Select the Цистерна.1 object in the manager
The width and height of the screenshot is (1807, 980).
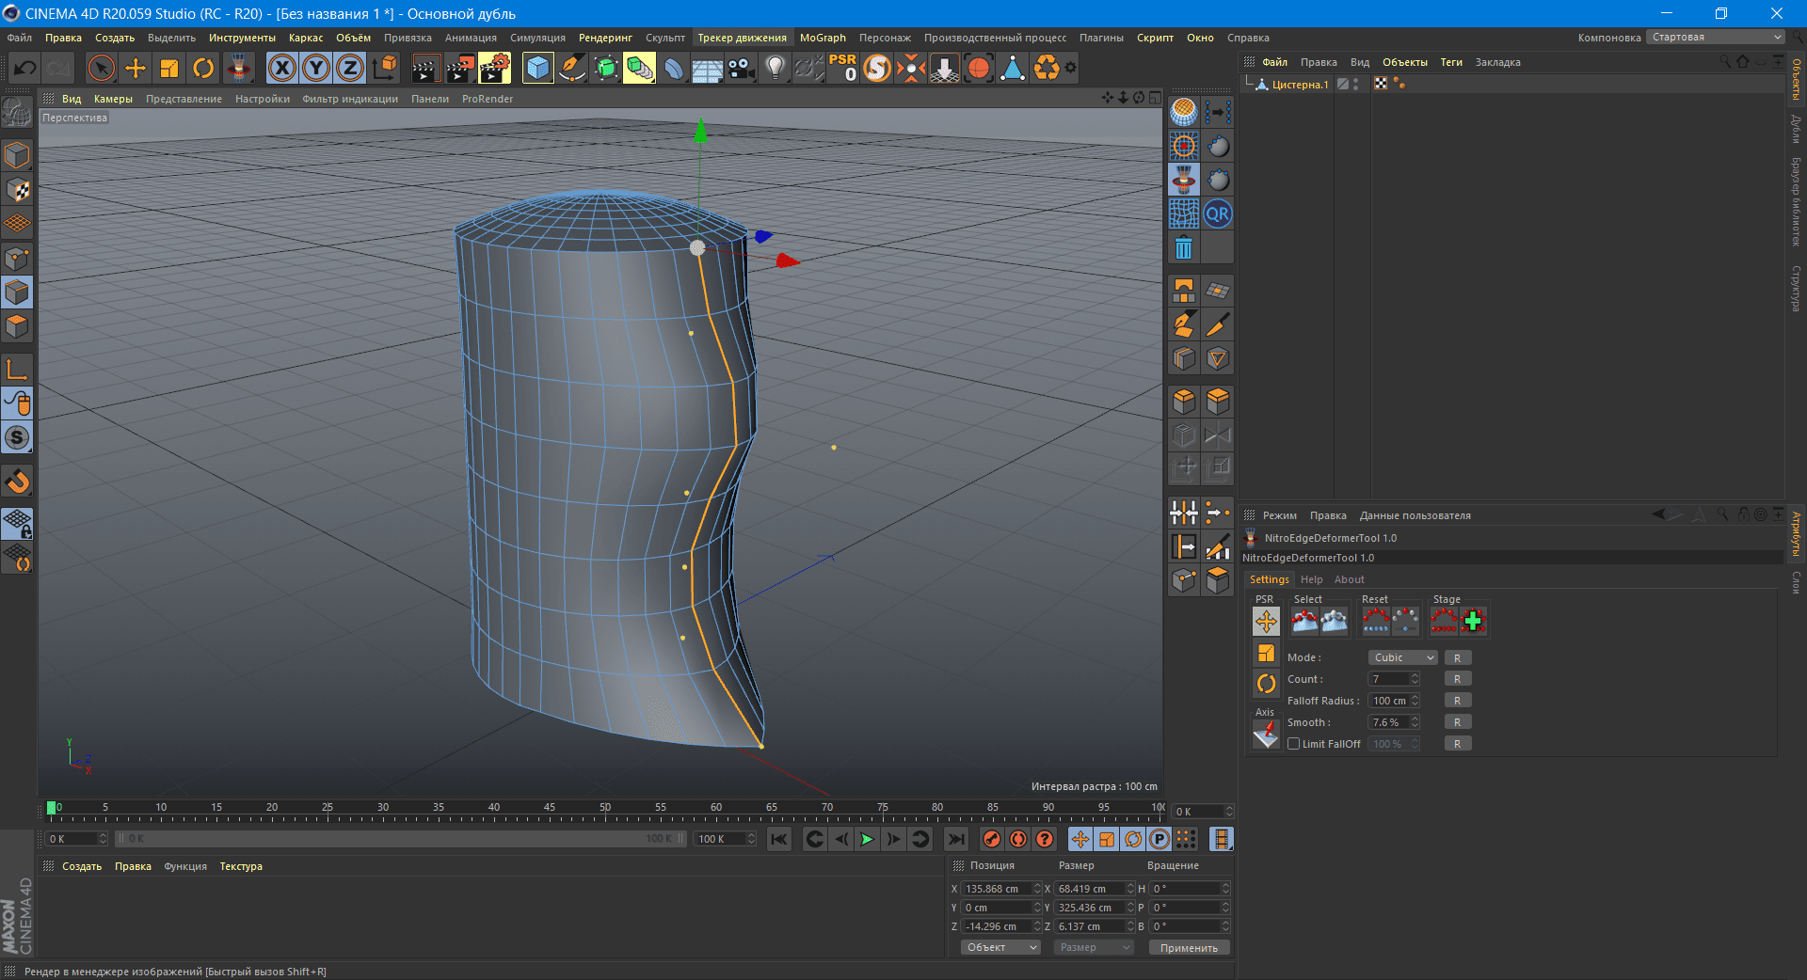[1300, 85]
